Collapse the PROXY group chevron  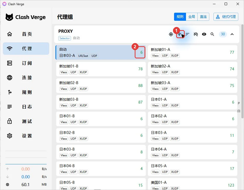(232, 34)
